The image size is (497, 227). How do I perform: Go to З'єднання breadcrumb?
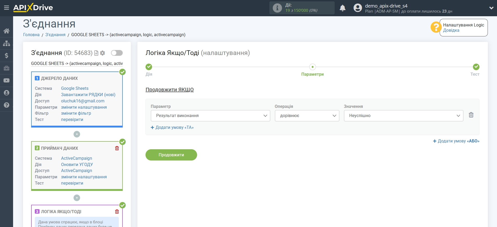coord(55,35)
